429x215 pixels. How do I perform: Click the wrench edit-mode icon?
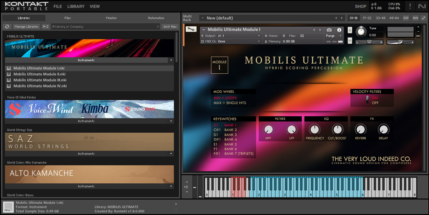(191, 29)
